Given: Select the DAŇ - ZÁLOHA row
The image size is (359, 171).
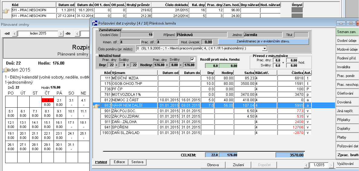Looking at the screenshot, I should [206, 122].
